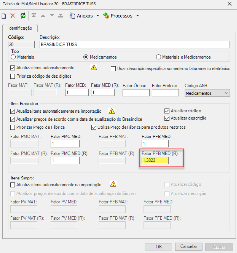
Task: Toggle Brasindice Atualizar código checkbox
Action: (x=167, y=111)
